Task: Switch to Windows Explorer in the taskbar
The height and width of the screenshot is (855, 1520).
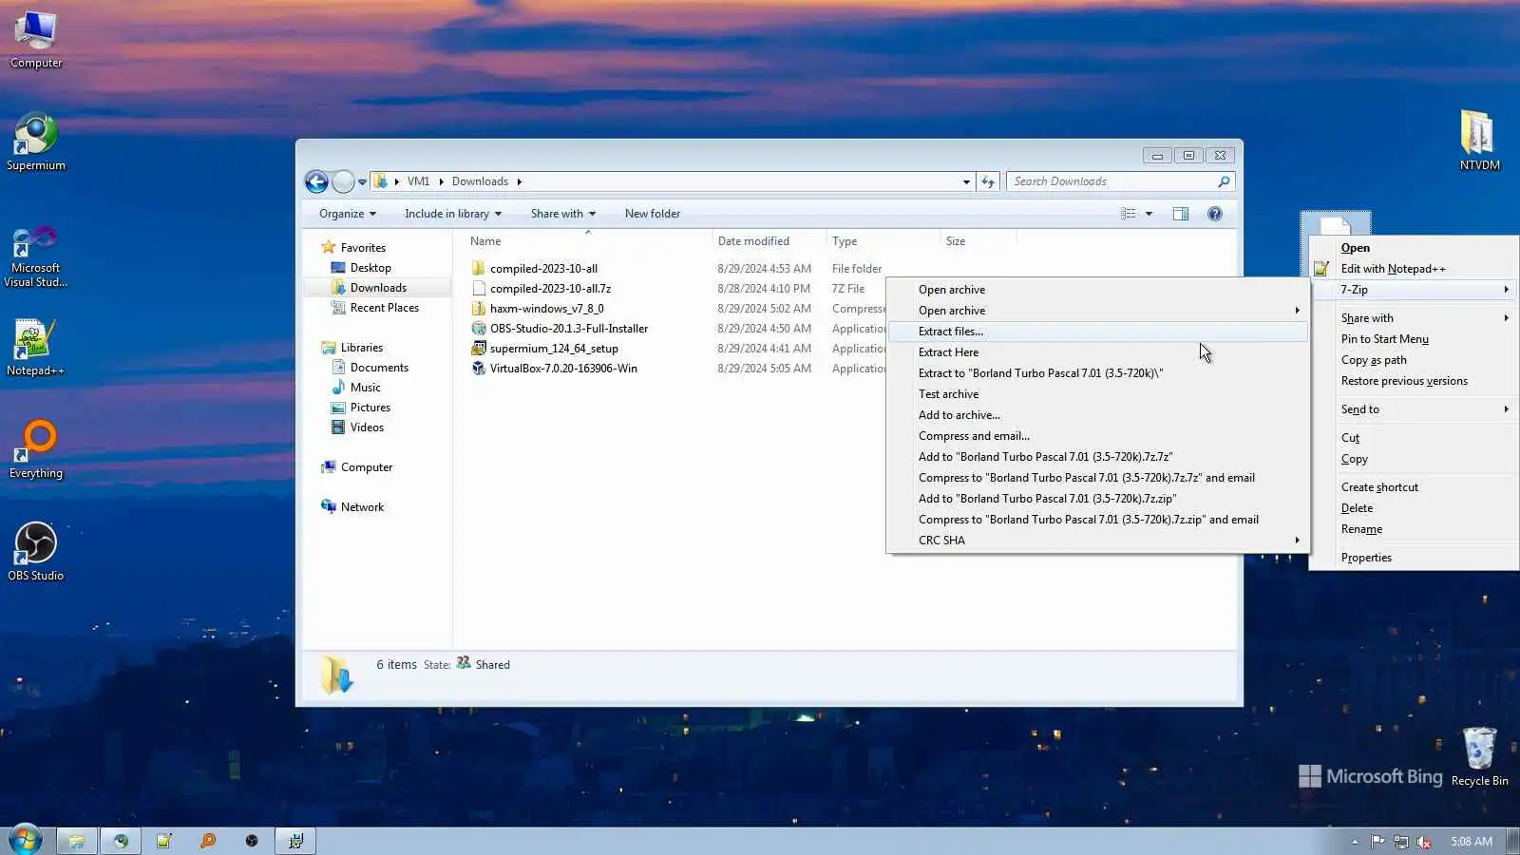Action: (76, 841)
